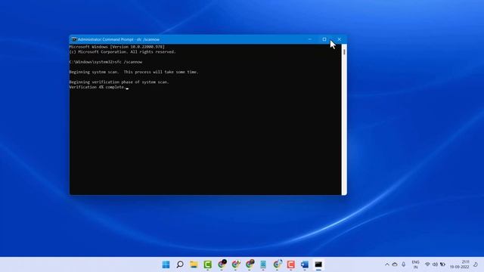Click the volume speaker tray icon
This screenshot has width=484, height=272.
point(435,264)
